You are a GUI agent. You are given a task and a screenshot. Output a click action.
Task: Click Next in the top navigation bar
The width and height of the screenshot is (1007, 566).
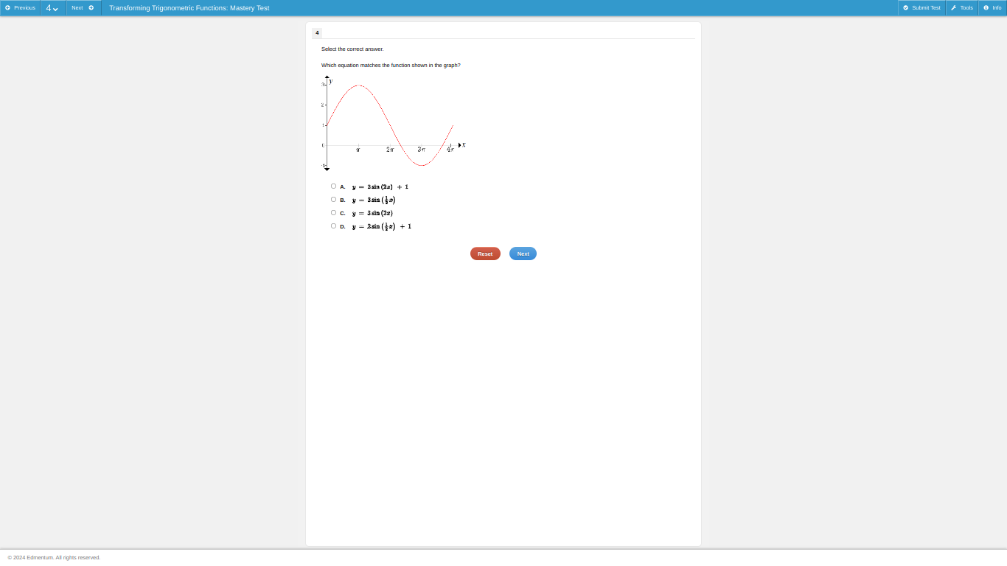(83, 7)
